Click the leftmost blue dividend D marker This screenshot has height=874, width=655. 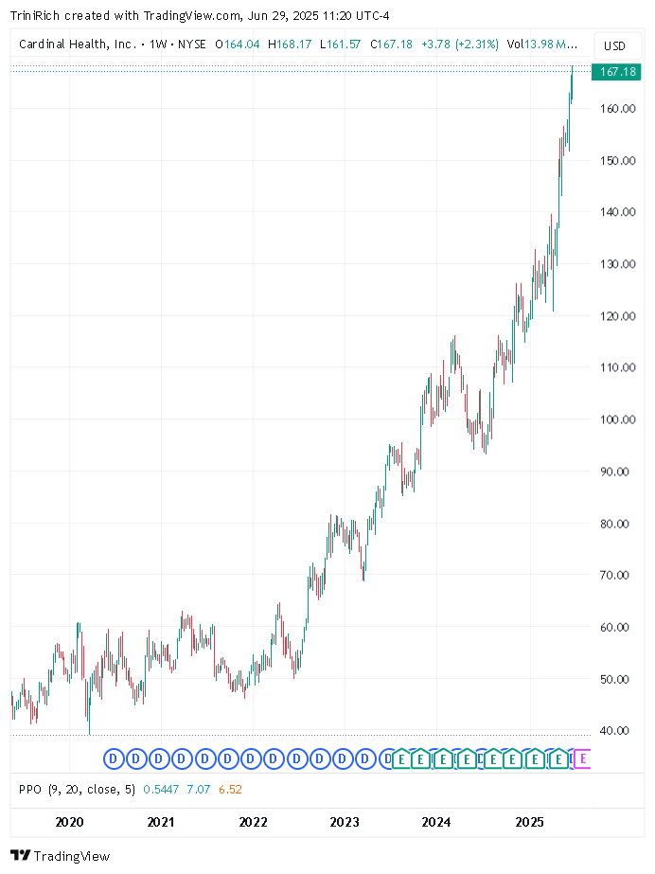point(113,759)
